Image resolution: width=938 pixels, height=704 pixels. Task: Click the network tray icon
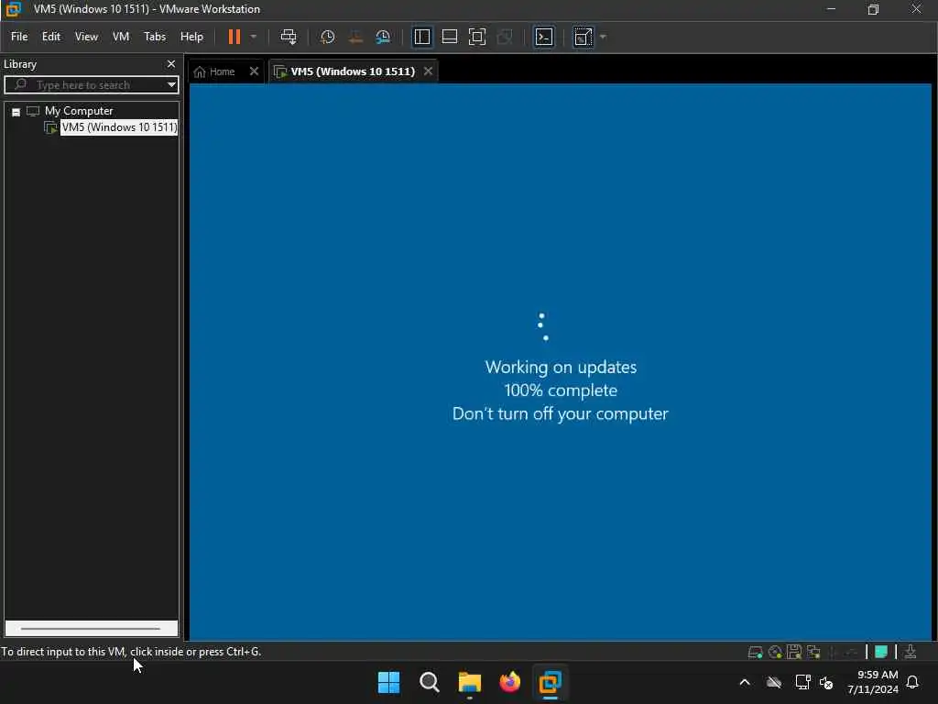pos(802,682)
